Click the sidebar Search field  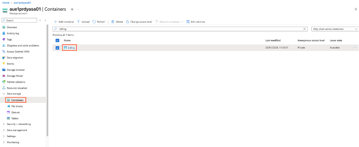[19, 20]
